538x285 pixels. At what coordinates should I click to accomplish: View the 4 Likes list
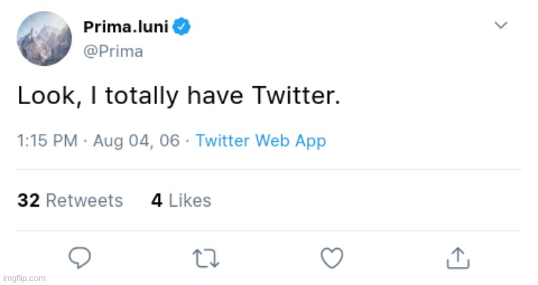(181, 200)
